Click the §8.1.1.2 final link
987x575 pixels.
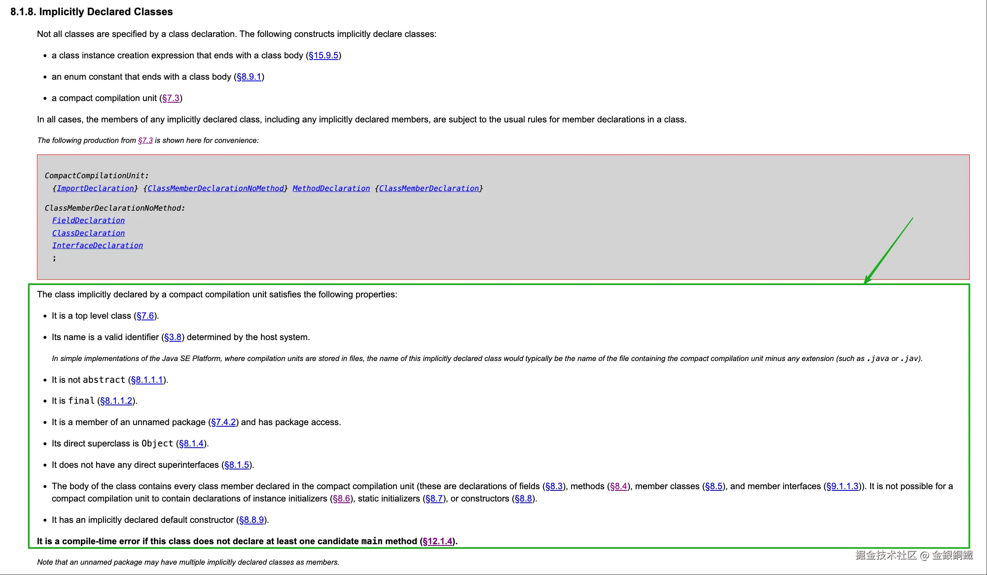pyautogui.click(x=116, y=401)
